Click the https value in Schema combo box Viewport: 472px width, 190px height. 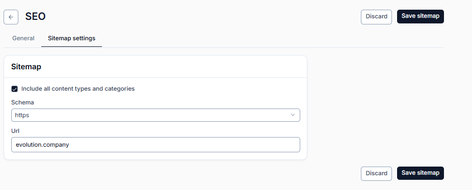click(22, 115)
